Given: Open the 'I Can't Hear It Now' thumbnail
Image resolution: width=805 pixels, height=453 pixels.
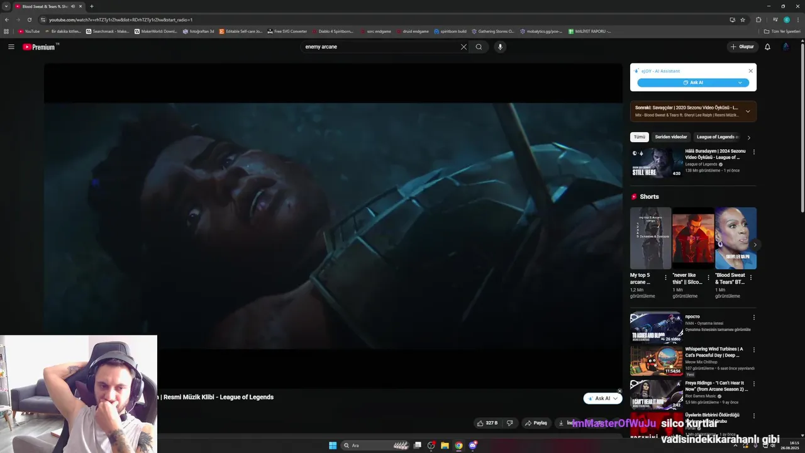Looking at the screenshot, I should pyautogui.click(x=657, y=394).
